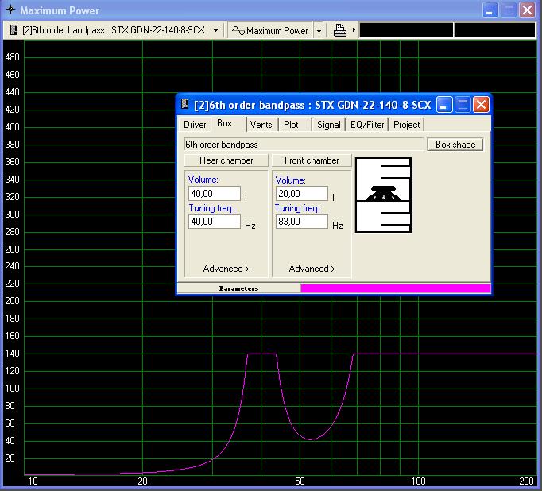Click the magenta color bar beside Parameters

point(395,288)
